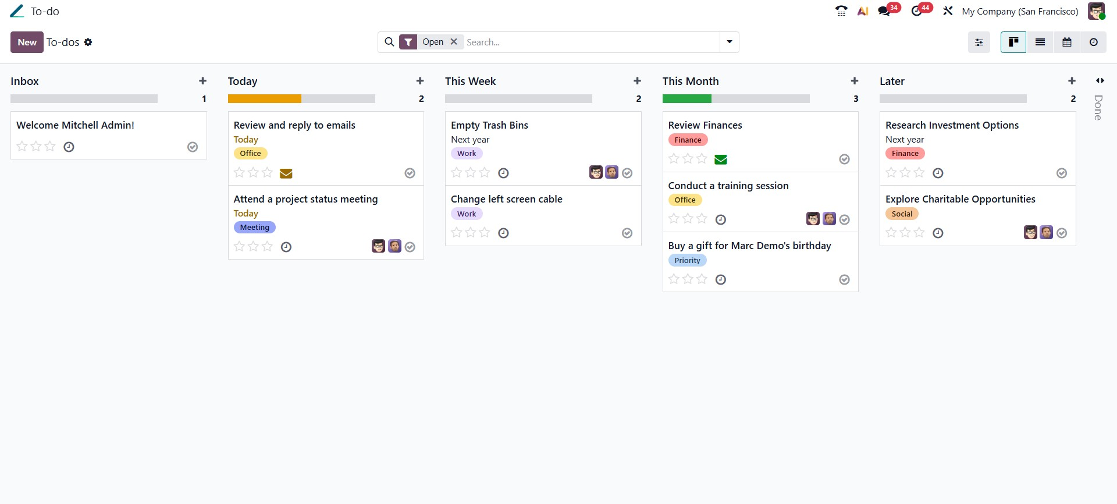Switch to list view
The image size is (1117, 504).
(x=1040, y=42)
